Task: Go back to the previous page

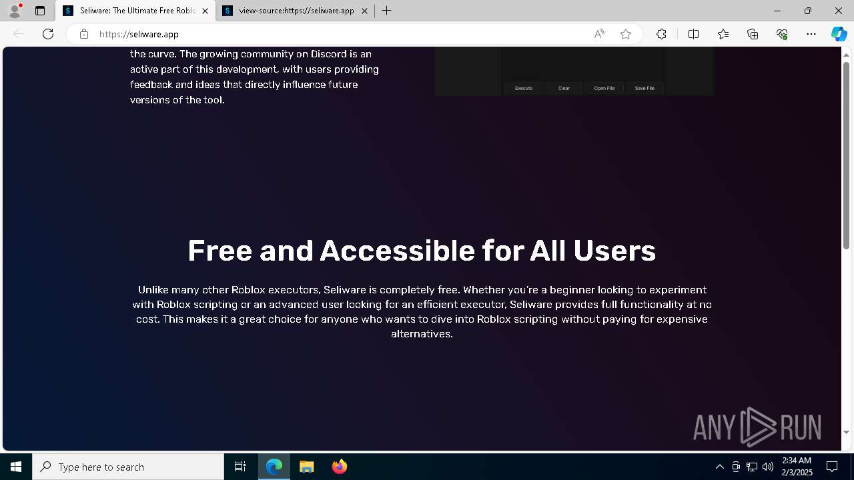Action: (19, 34)
